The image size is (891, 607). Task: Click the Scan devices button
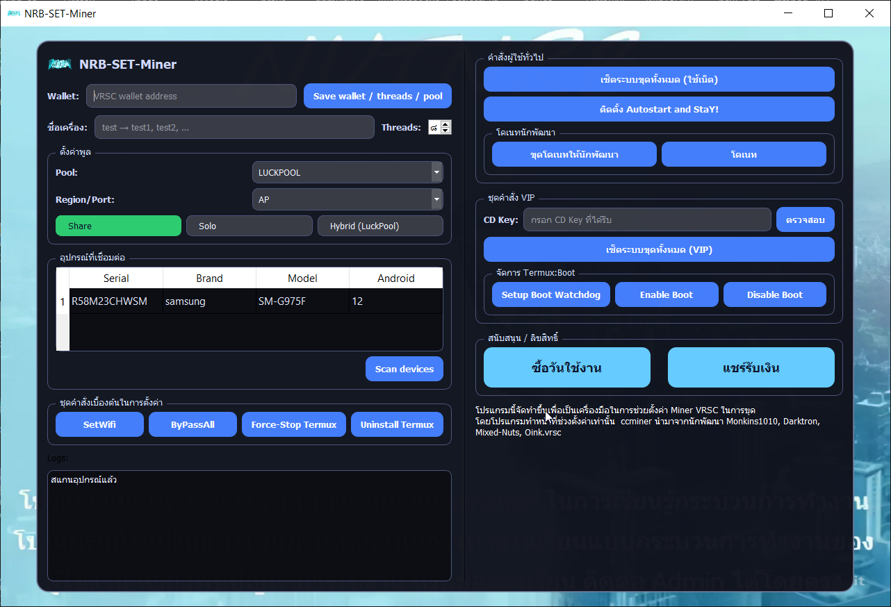[x=404, y=369]
